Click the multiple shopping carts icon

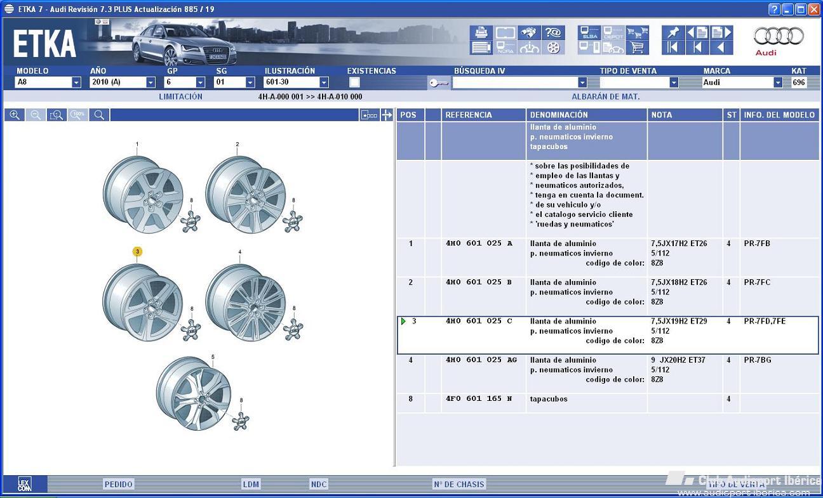coord(637,32)
